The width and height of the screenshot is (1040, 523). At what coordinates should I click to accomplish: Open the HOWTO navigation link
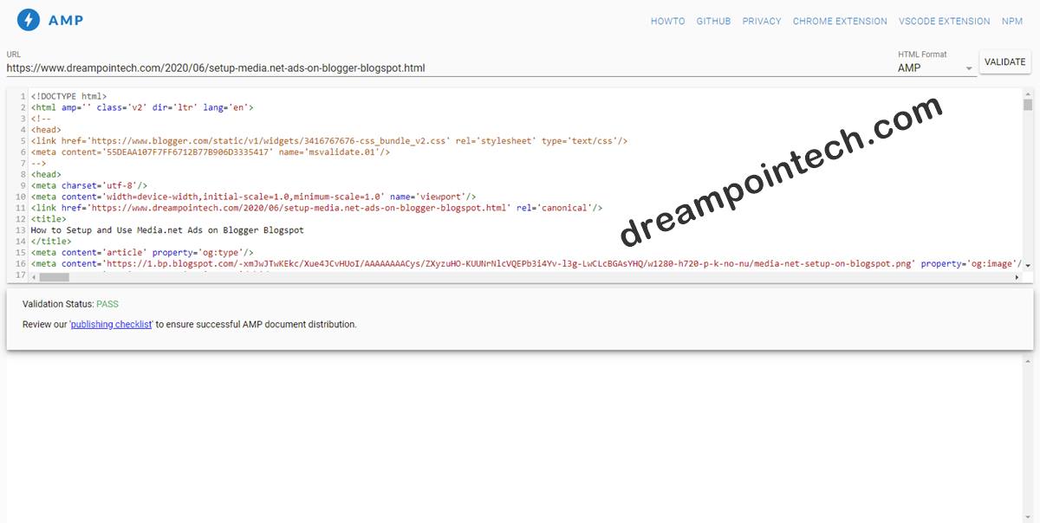pos(667,21)
